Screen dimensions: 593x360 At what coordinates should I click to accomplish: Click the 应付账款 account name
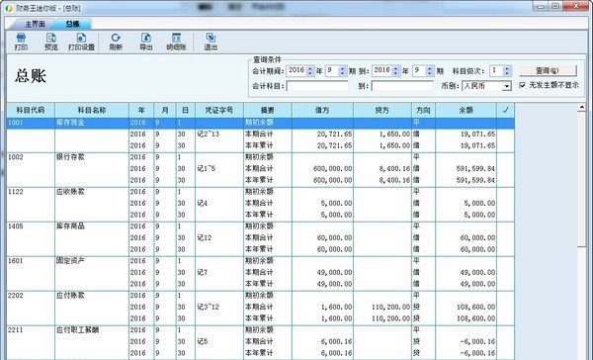point(70,296)
